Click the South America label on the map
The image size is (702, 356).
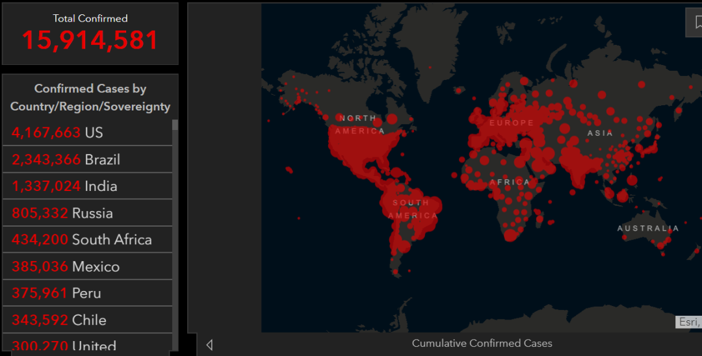(411, 209)
